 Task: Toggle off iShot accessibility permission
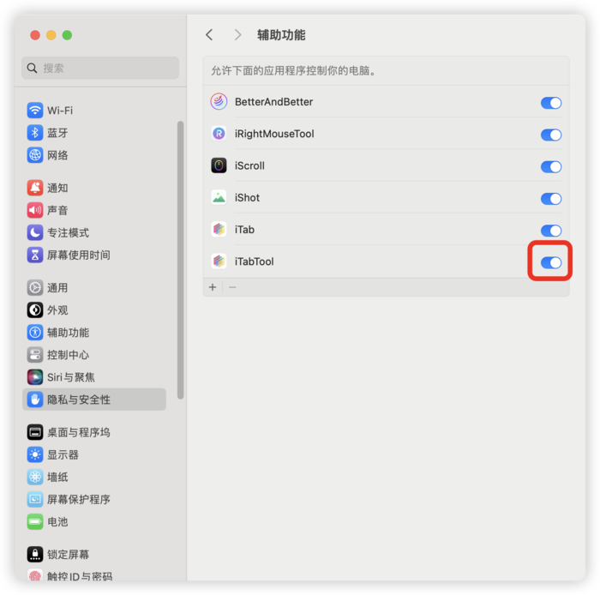551,199
